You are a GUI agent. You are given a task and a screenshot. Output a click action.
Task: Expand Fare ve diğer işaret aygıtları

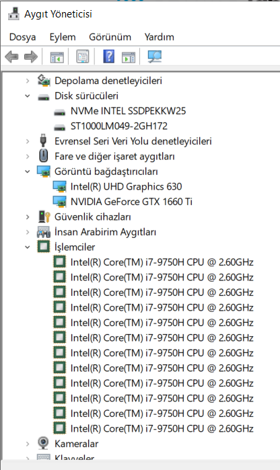[28, 156]
